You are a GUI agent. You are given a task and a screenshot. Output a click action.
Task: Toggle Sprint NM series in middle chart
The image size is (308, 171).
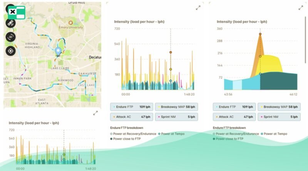coord(176,116)
